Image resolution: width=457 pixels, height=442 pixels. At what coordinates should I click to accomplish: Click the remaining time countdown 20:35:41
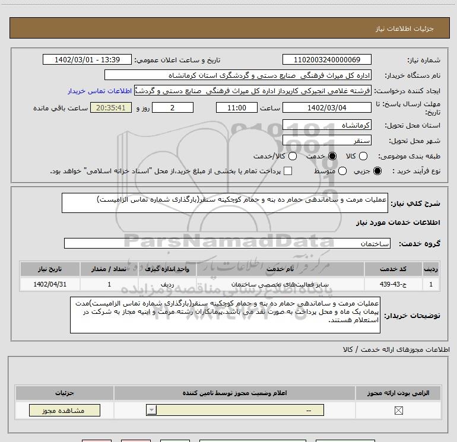click(111, 108)
